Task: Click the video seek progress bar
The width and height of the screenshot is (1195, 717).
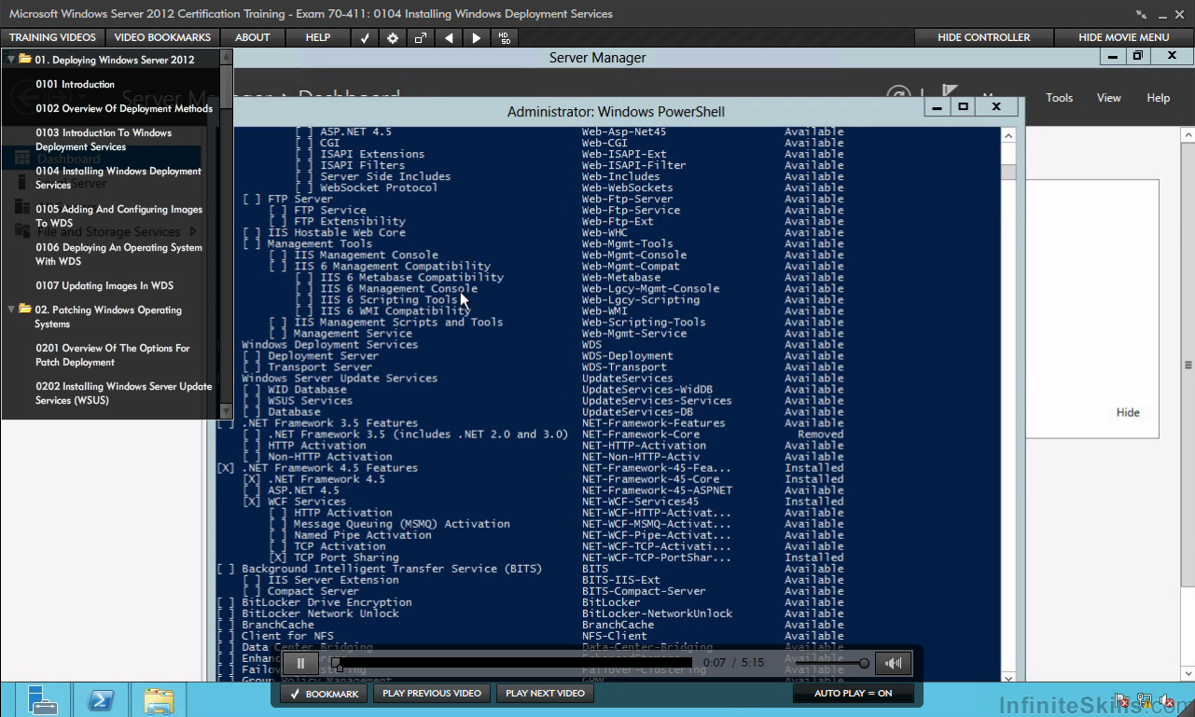Action: tap(513, 663)
